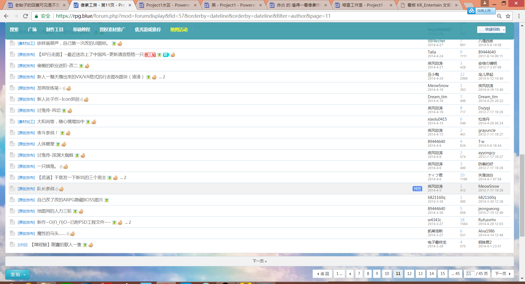Click image icon after 大和尚等，随心情增加中
525x284 pixels.
pyautogui.click(x=88, y=122)
